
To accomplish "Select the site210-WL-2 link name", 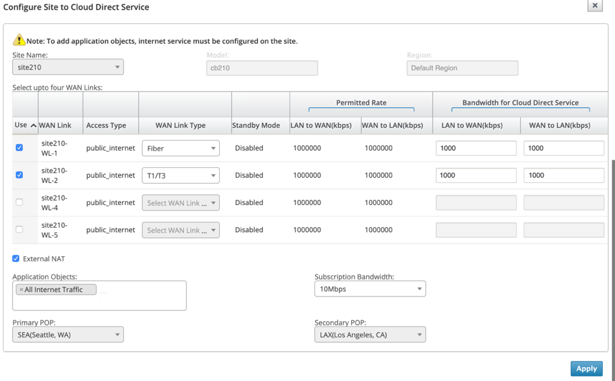I will point(54,175).
